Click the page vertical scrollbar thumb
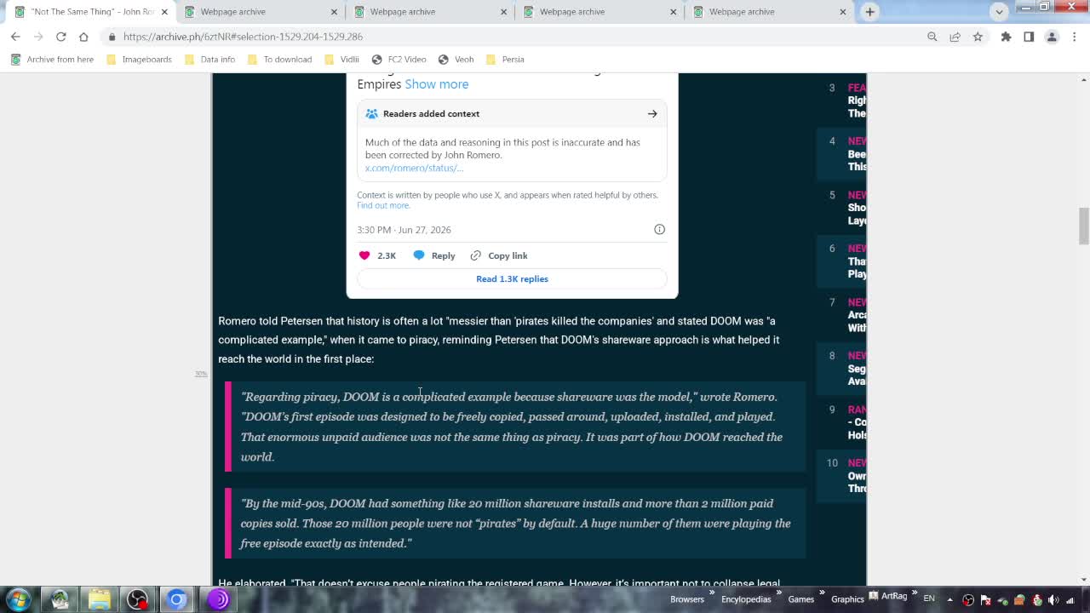Image resolution: width=1090 pixels, height=613 pixels. click(x=1083, y=226)
